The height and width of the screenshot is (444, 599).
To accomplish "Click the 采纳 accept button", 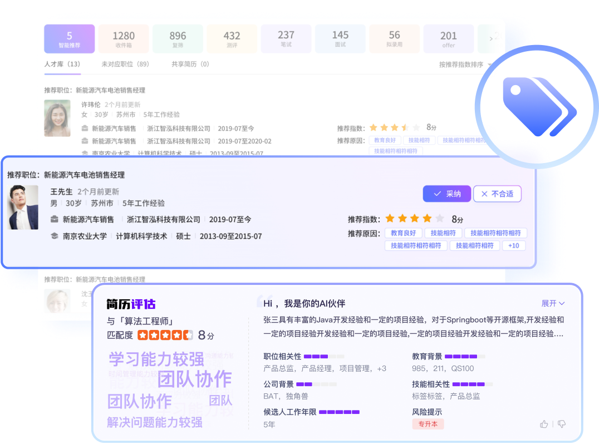I will pyautogui.click(x=446, y=194).
